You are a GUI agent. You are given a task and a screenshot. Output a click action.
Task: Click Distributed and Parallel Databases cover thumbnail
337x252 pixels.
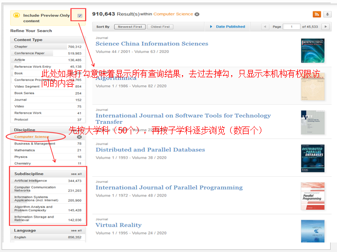[313, 158]
